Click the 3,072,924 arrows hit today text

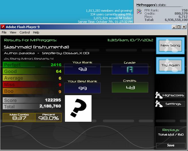[x=113, y=18]
